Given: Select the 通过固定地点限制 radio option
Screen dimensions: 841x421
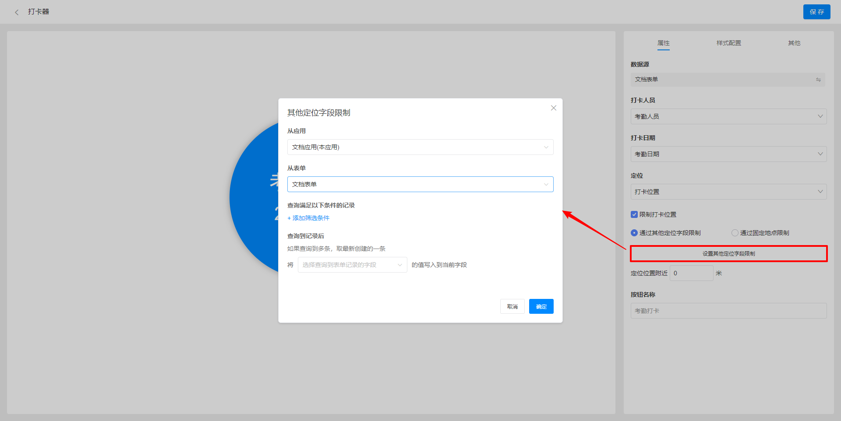Looking at the screenshot, I should tap(735, 233).
